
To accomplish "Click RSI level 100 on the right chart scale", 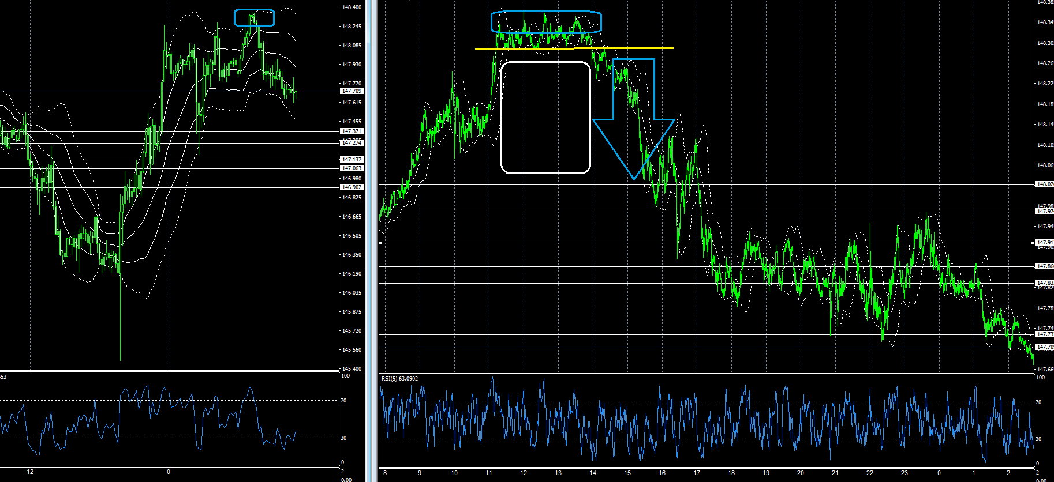I will tap(1041, 378).
